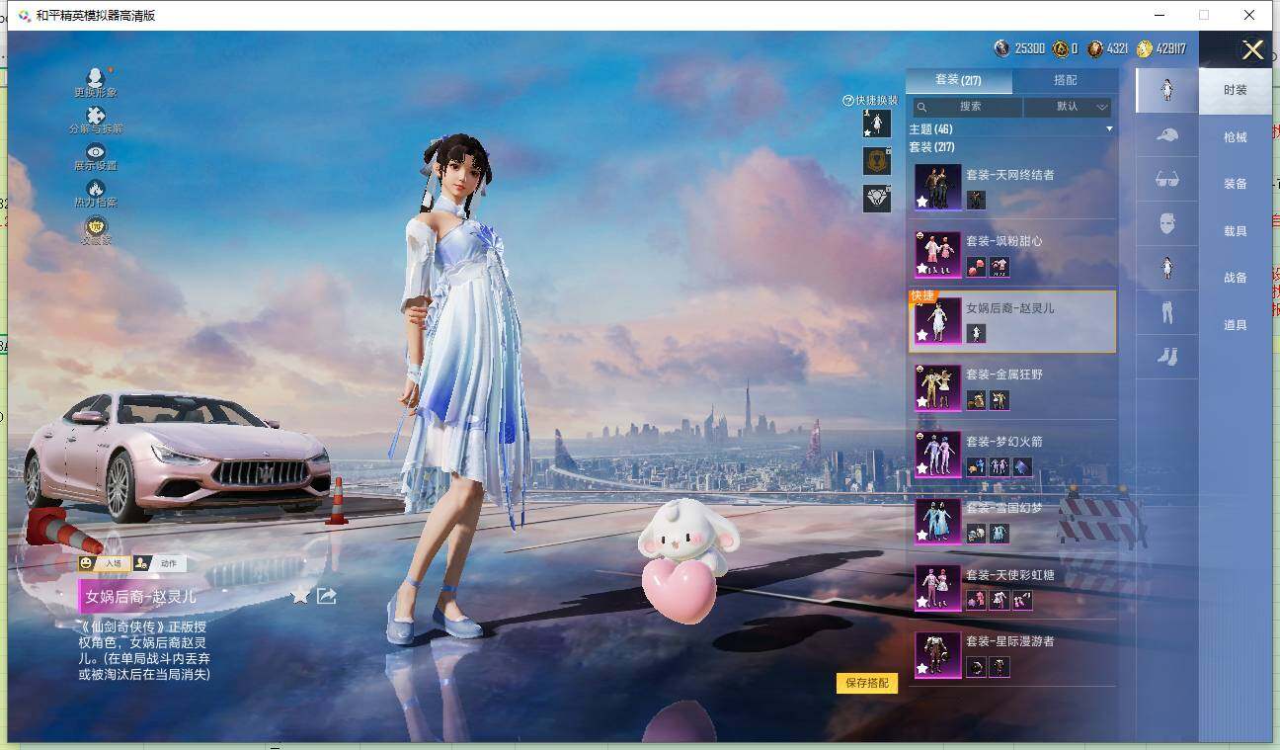Screen dimensions: 1280x750
Task: Click the 25300 currency balance
Action: (1019, 48)
